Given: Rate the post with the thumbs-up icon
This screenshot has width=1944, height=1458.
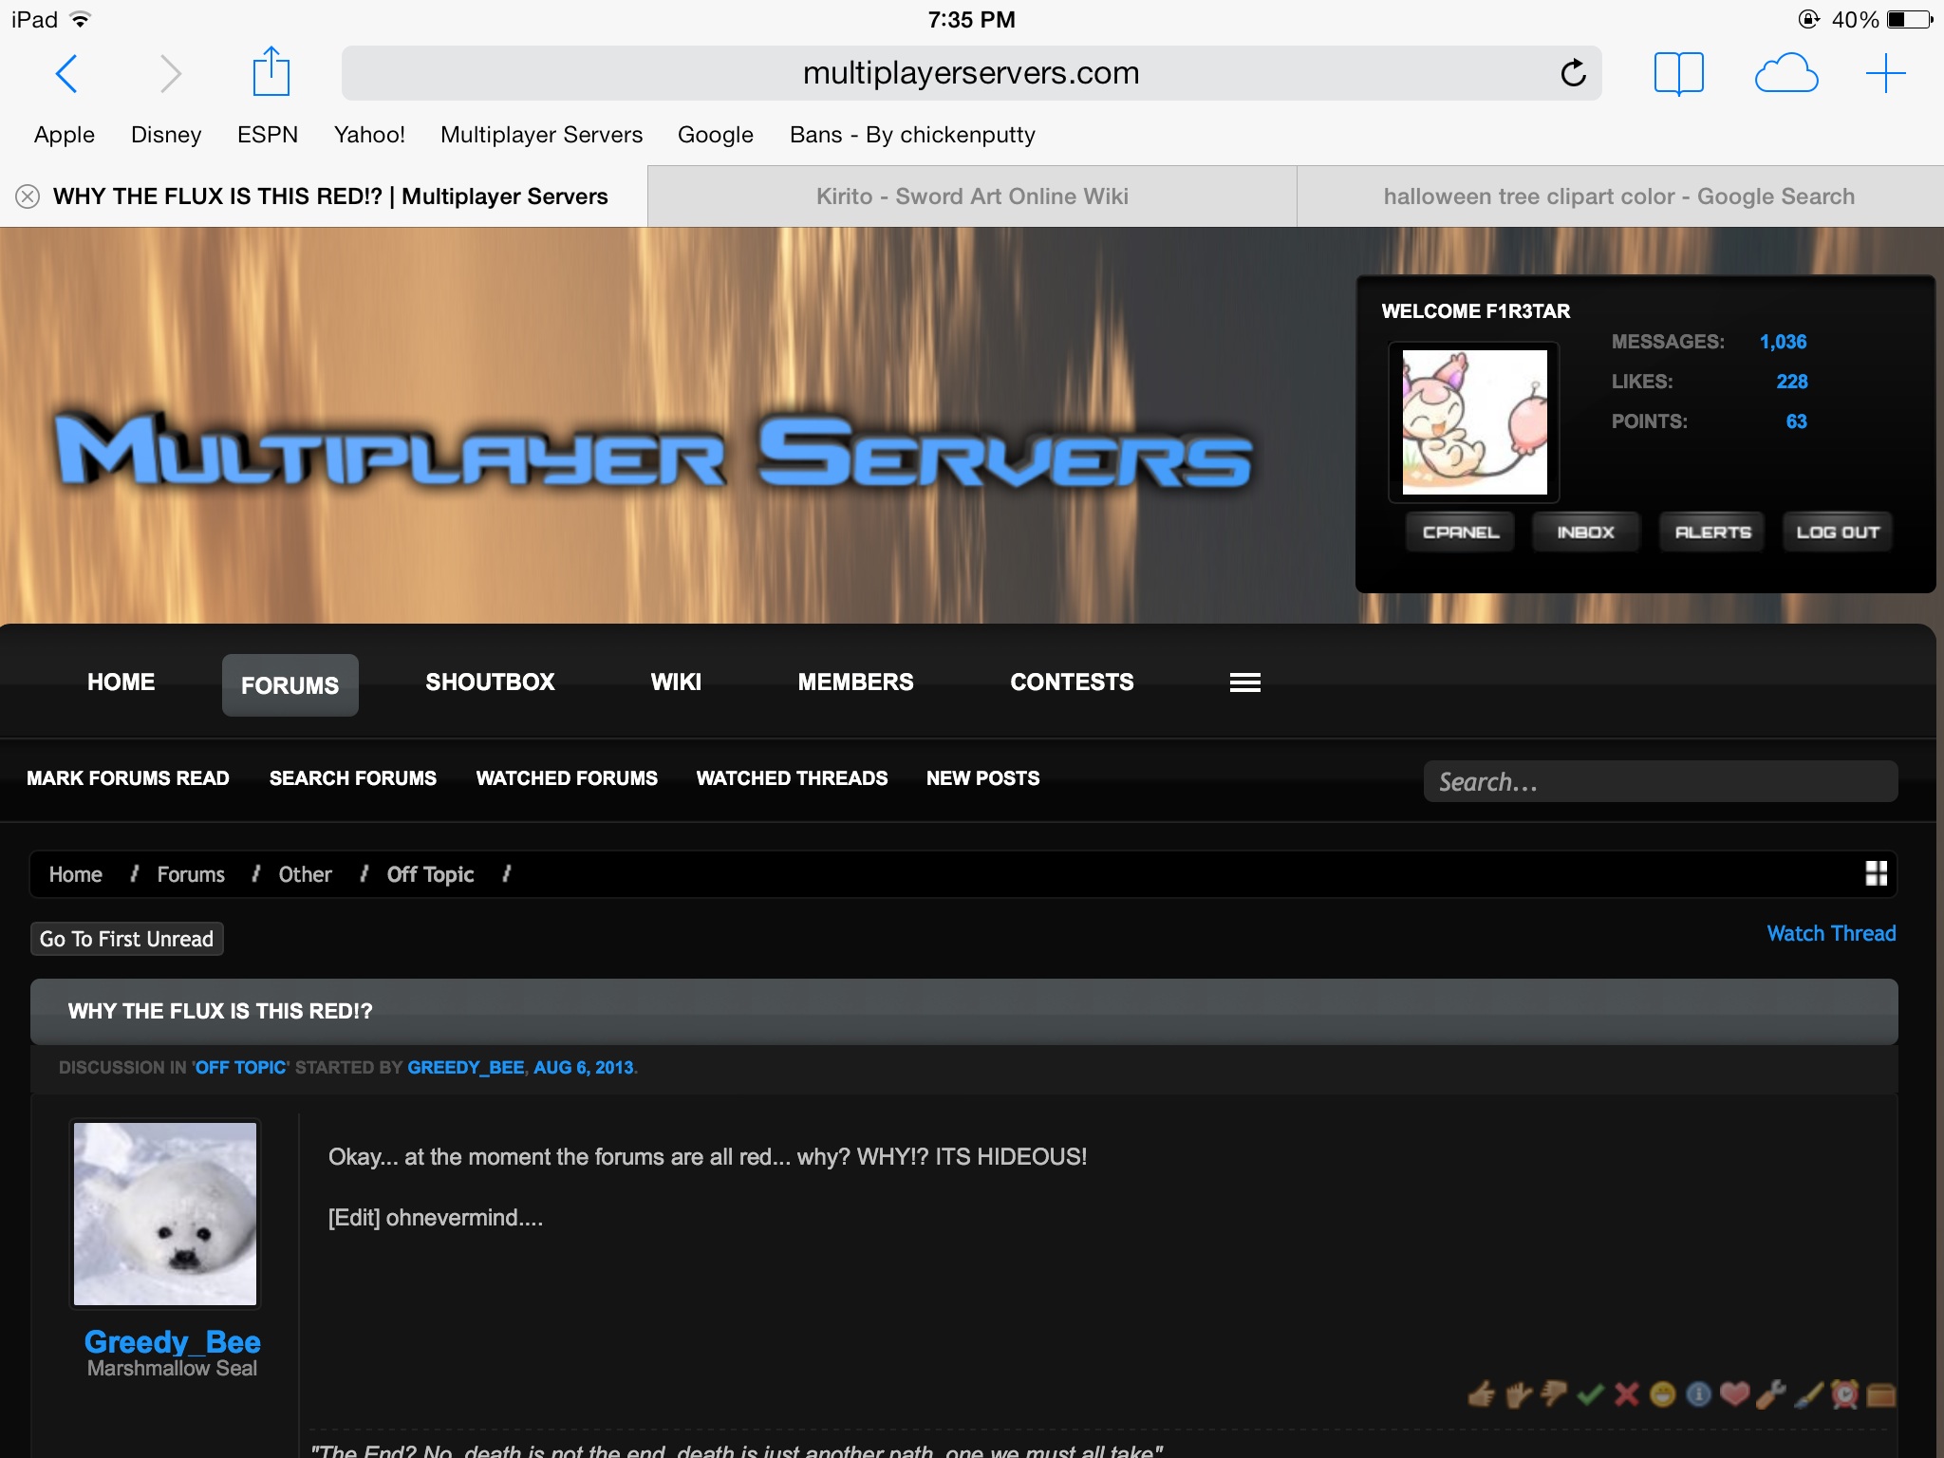Looking at the screenshot, I should (1481, 1394).
